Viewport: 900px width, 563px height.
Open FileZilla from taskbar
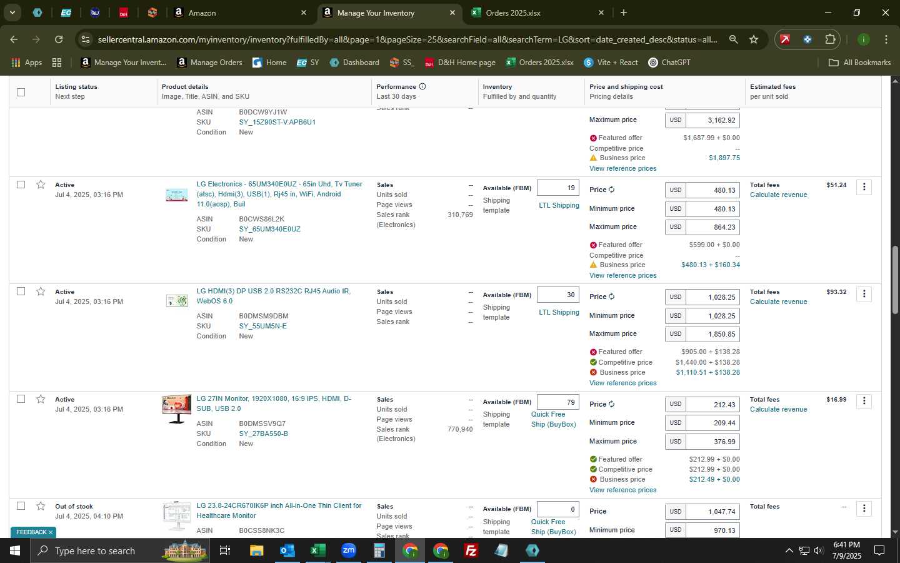click(x=471, y=550)
